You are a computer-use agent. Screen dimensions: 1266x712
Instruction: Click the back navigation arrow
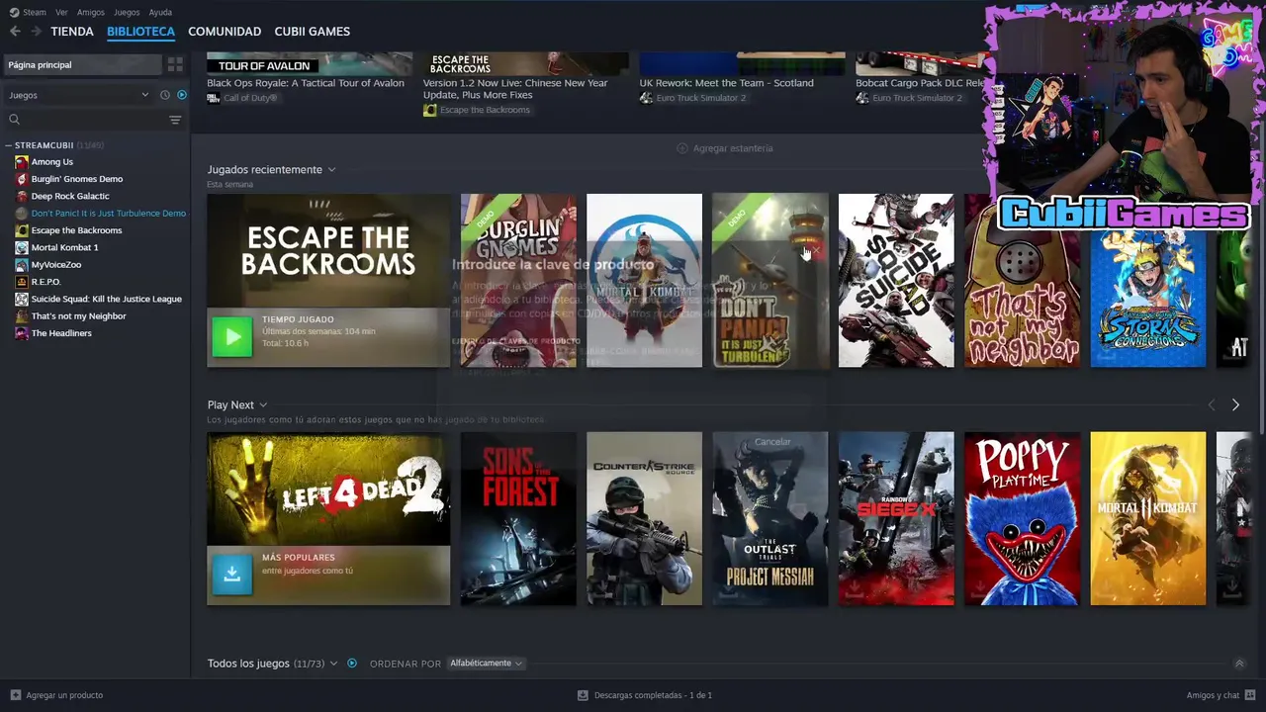(15, 32)
